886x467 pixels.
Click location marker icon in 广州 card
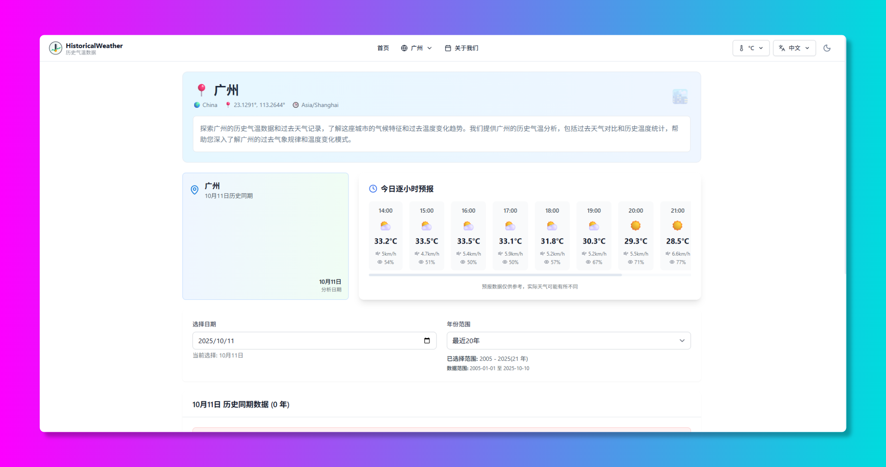195,190
